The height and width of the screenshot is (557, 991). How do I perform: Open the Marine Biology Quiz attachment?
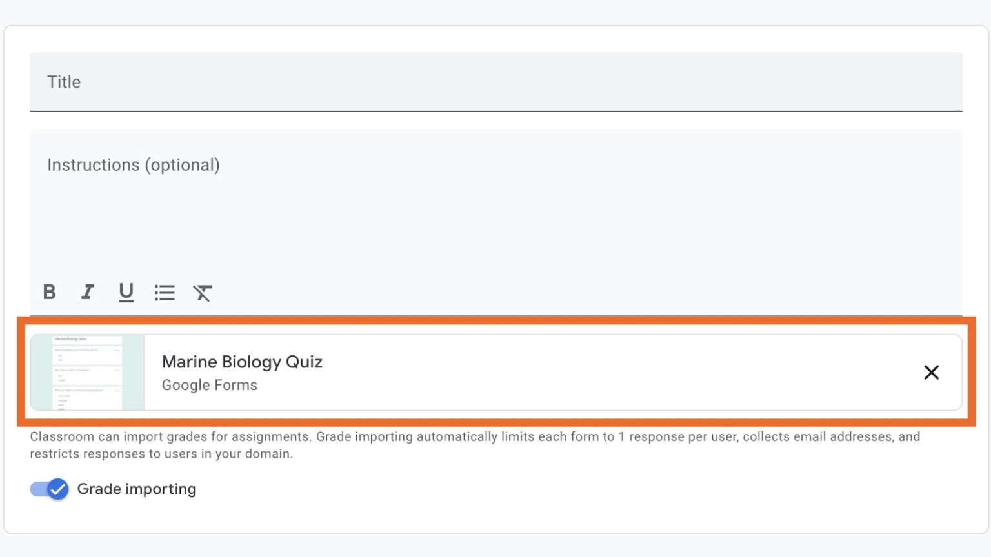click(242, 362)
